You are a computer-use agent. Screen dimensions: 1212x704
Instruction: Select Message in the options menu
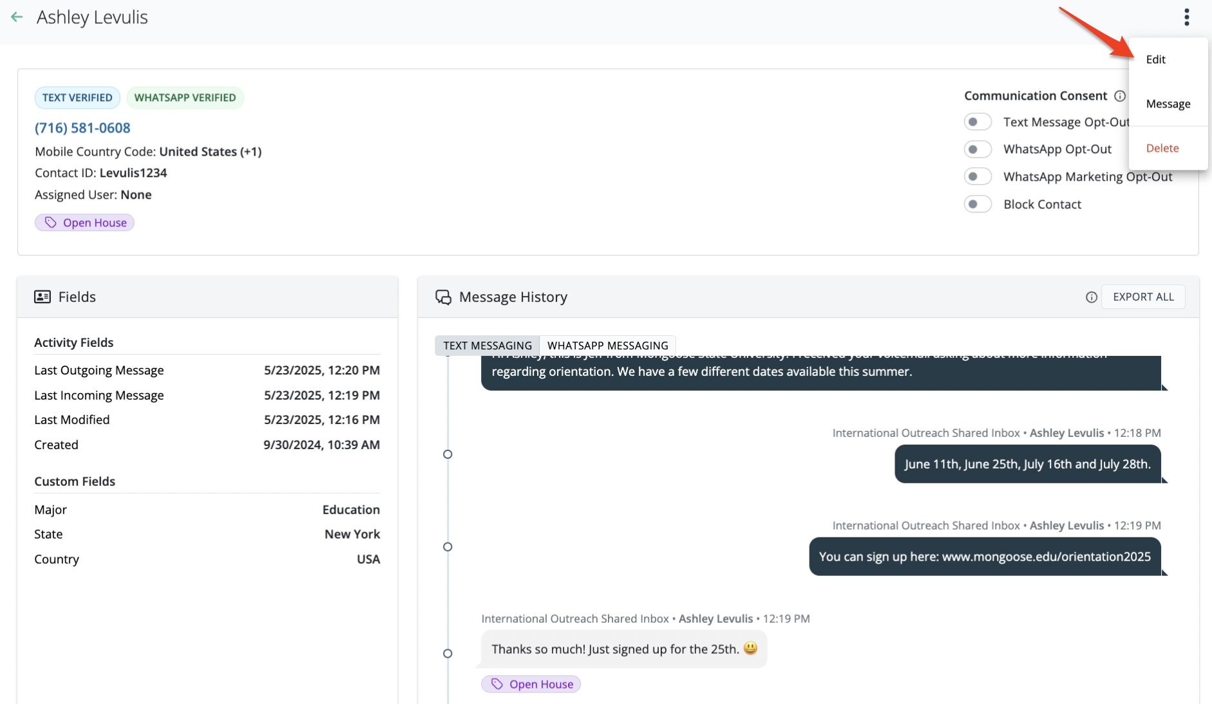(1168, 104)
